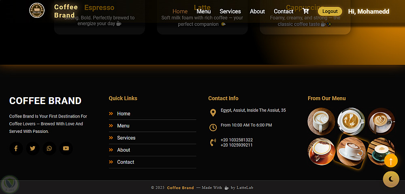Click the phone call icon

click(x=213, y=142)
